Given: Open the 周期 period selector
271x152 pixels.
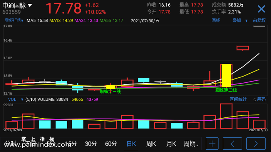Looking at the screenshot, I should [x=191, y=144].
